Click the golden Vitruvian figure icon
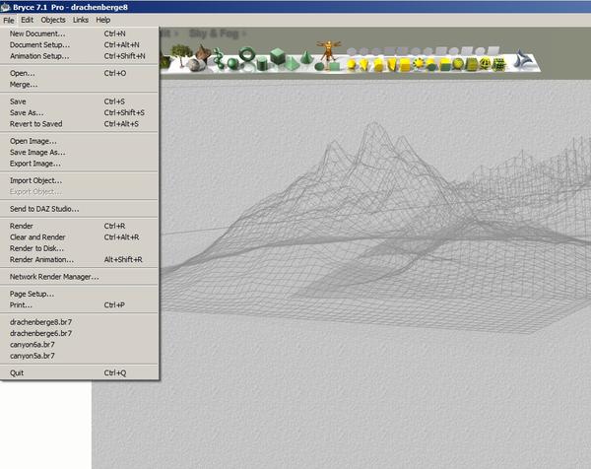 pos(328,51)
